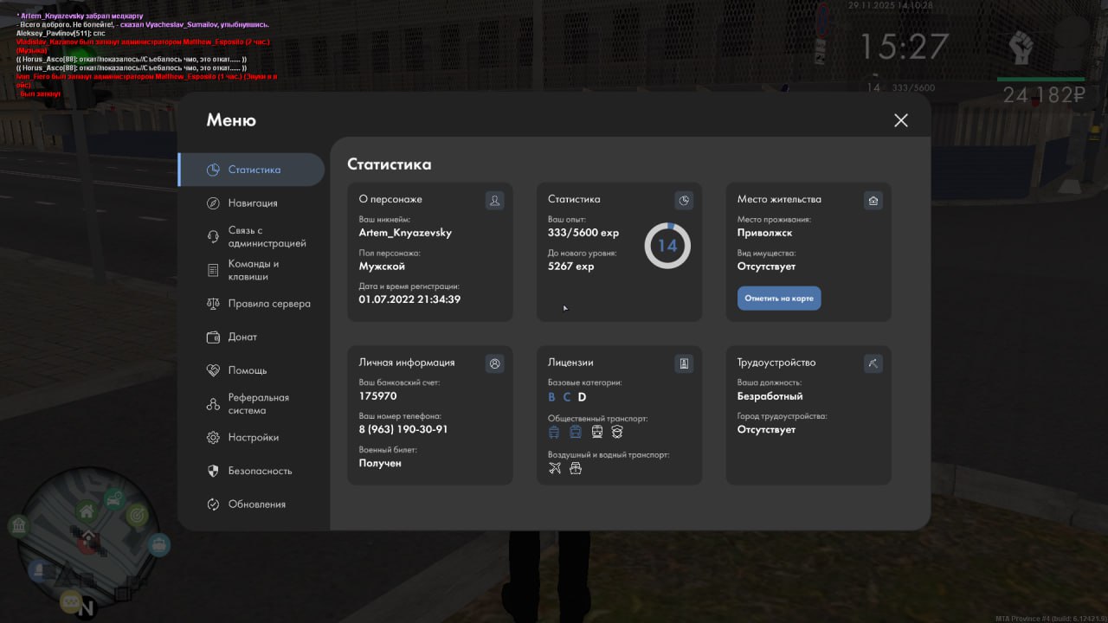Click the shield icon beside Безопасность
The width and height of the screenshot is (1108, 623).
tap(213, 471)
